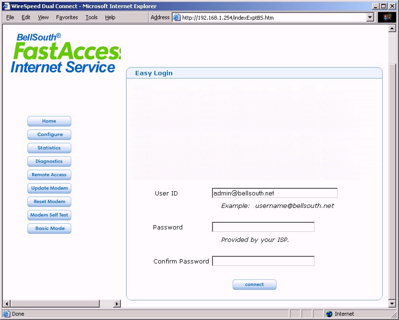Viewport: 399px width, 320px height.
Task: Focus the Password field
Action: click(x=263, y=227)
